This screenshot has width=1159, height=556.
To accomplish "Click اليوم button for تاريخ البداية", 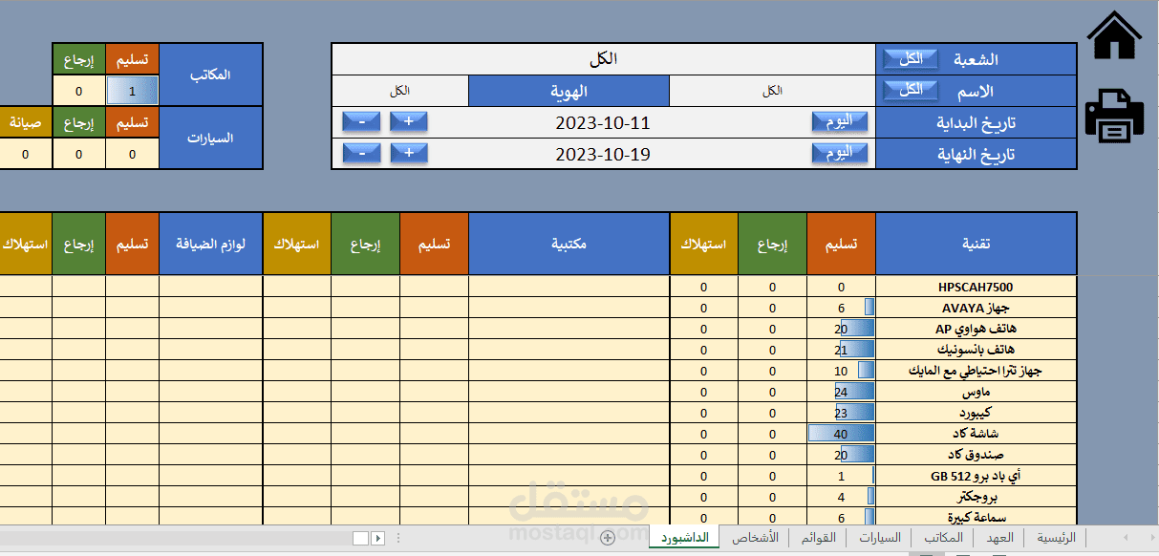I will coord(840,122).
